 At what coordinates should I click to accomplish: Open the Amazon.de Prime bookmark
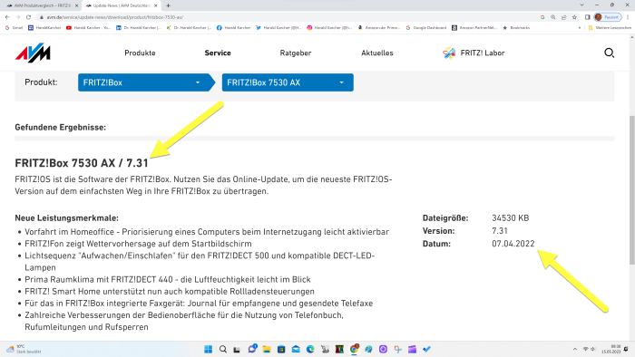click(x=379, y=28)
